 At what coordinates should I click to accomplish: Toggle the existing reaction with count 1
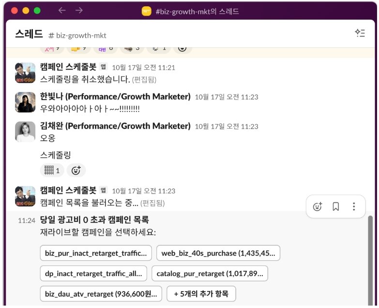pyautogui.click(x=52, y=170)
